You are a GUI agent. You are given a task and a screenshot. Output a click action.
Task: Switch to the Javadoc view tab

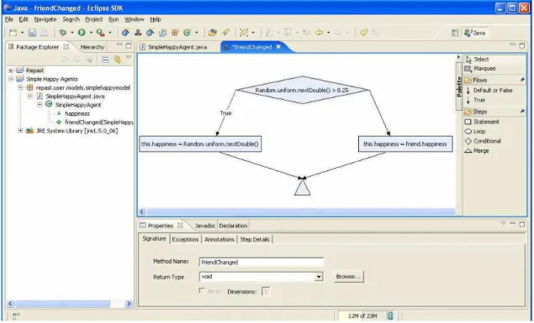pos(205,226)
